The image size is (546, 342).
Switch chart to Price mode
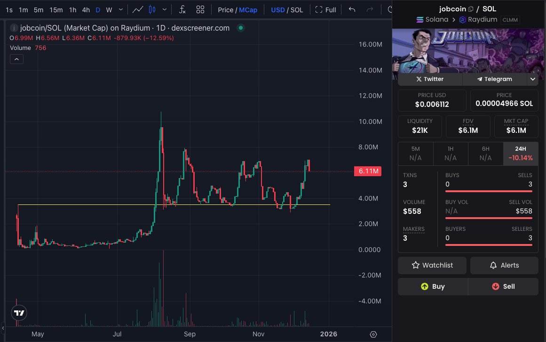(225, 10)
